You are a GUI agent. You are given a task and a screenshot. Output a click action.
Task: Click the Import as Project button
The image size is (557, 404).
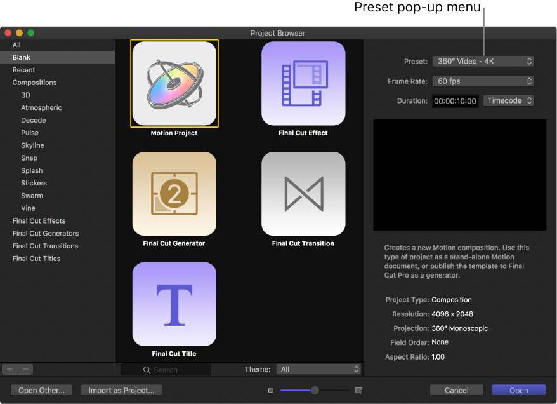click(x=121, y=389)
